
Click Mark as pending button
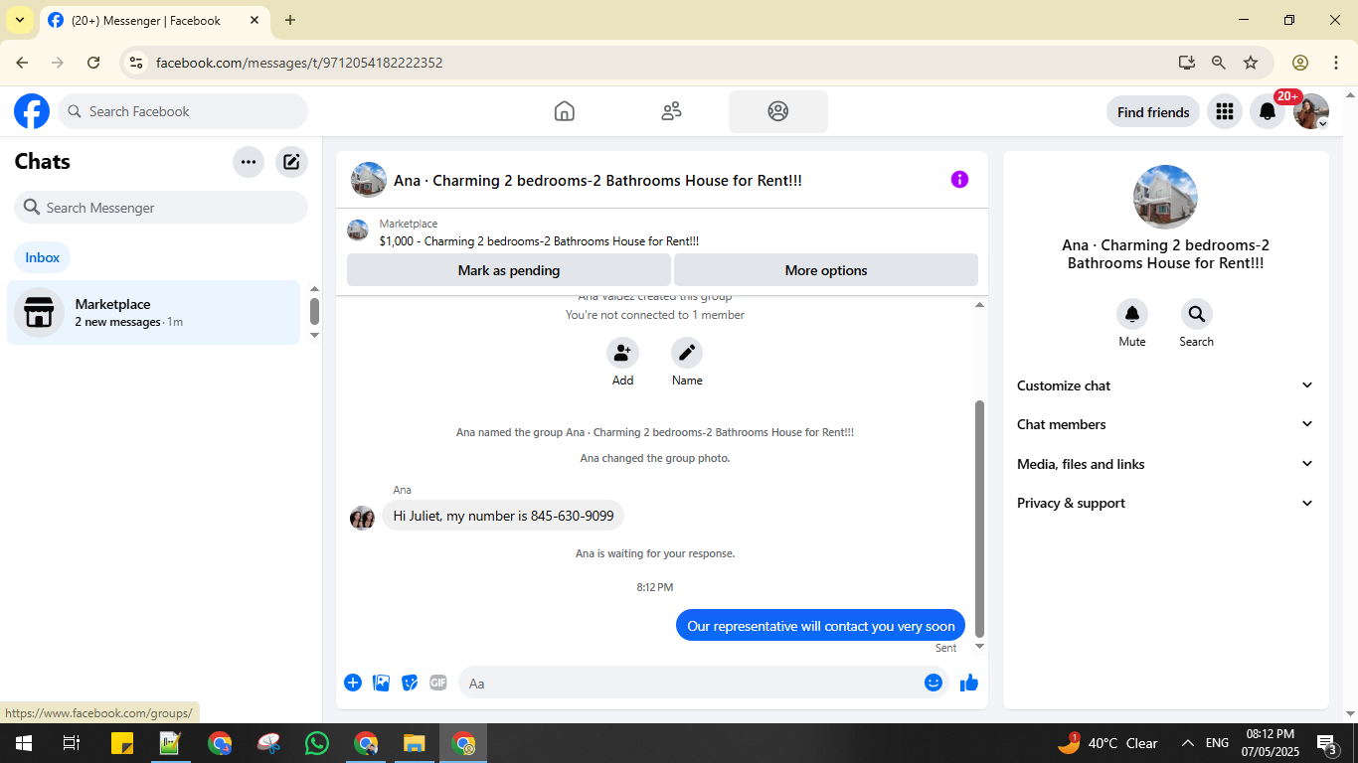(509, 270)
